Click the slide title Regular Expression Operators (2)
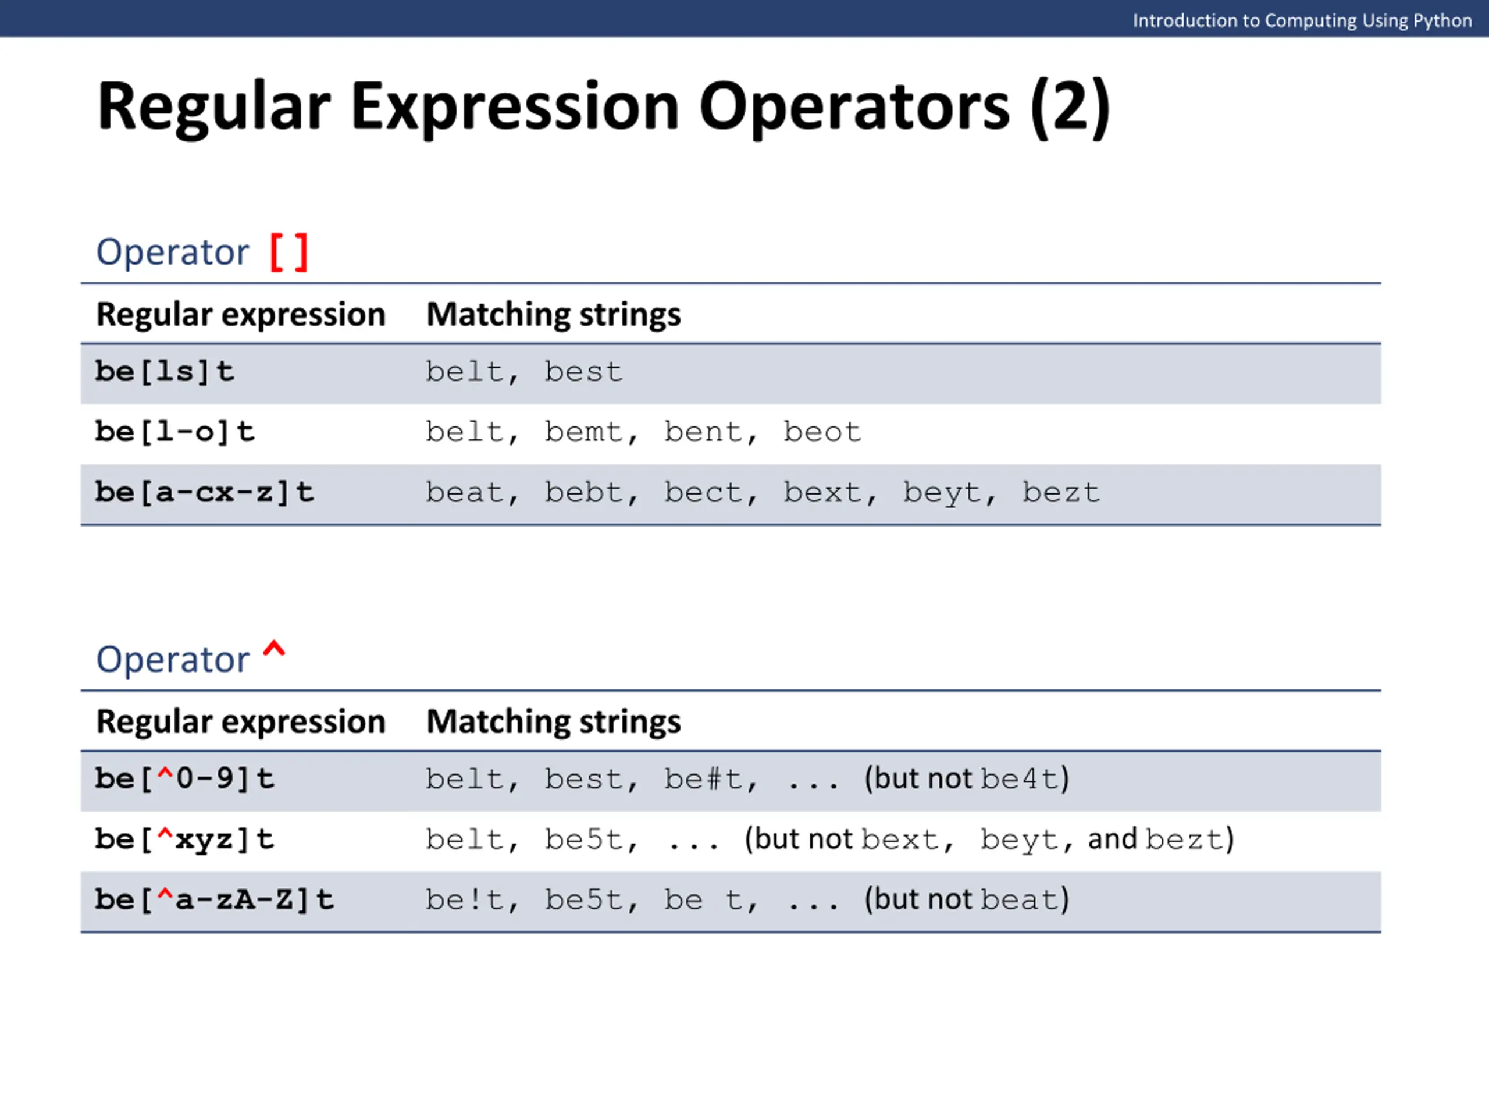1489x1117 pixels. point(604,106)
